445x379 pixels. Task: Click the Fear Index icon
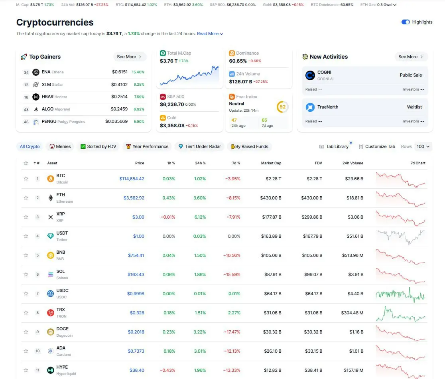click(232, 97)
